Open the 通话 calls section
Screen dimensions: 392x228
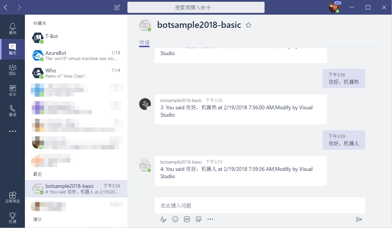click(12, 110)
